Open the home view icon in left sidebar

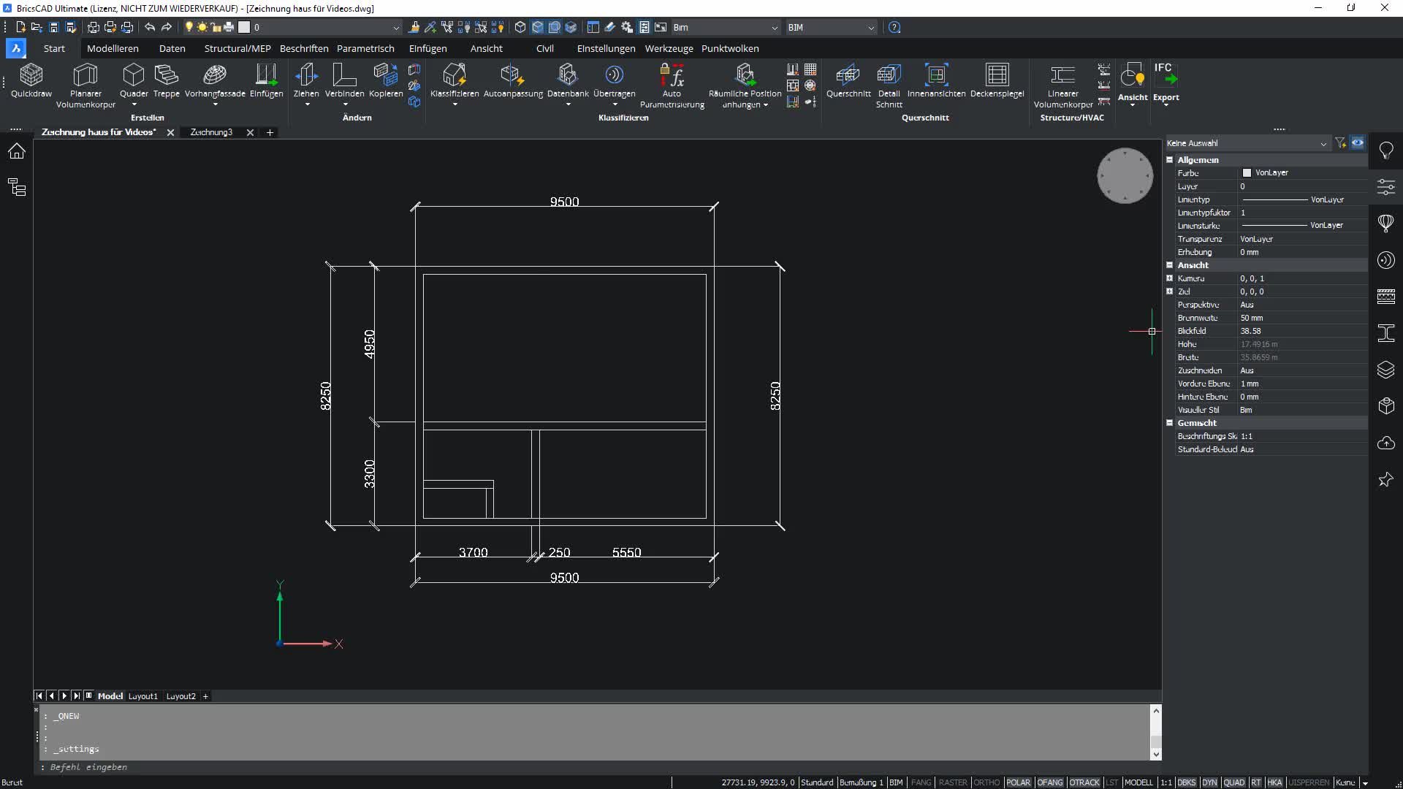[17, 151]
